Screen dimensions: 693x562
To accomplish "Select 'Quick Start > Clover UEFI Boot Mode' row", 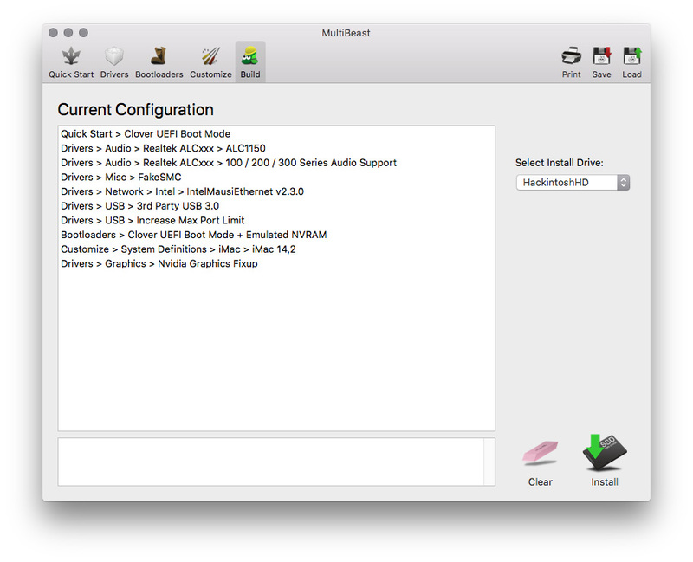I will pyautogui.click(x=276, y=134).
